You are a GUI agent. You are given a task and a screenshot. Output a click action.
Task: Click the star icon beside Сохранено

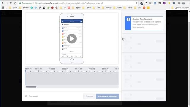[x=26, y=96]
